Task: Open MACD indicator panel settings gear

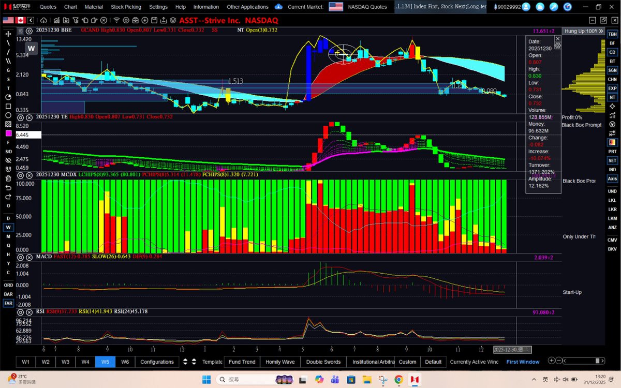Action: (21, 257)
